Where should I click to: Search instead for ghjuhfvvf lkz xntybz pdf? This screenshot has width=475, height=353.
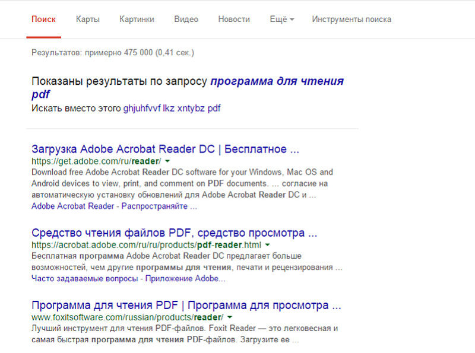pos(172,109)
